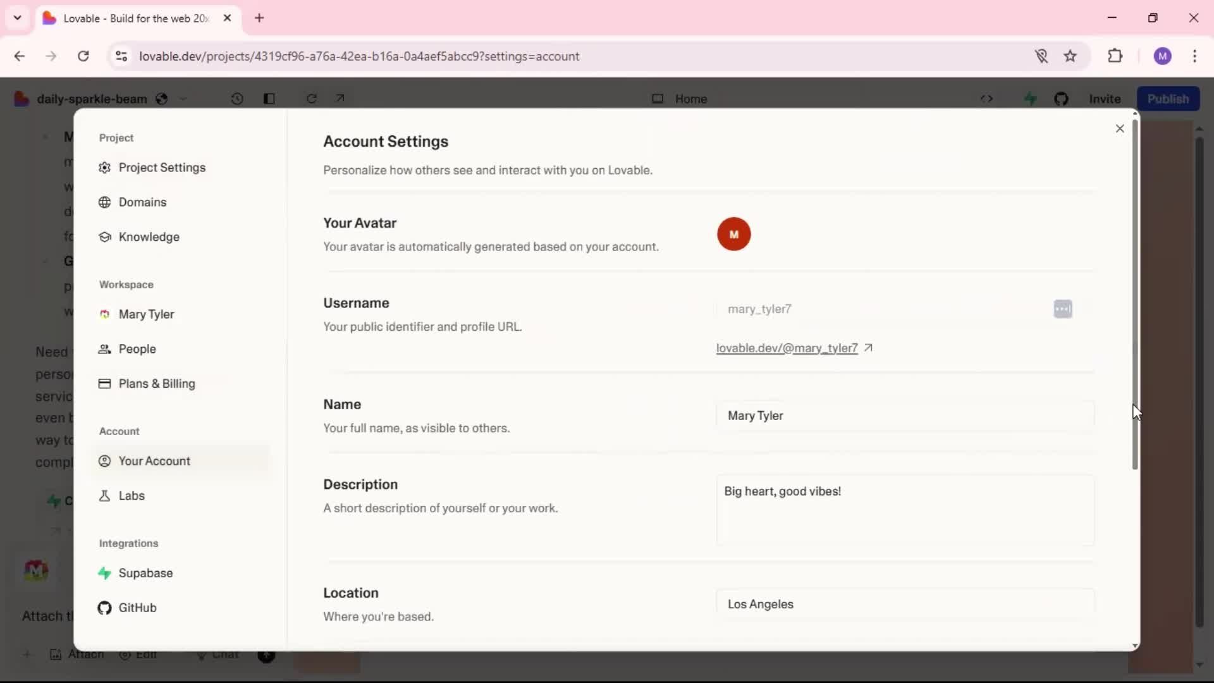This screenshot has height=683, width=1214.
Task: Open preview in new tab arrow icon
Action: click(x=340, y=98)
